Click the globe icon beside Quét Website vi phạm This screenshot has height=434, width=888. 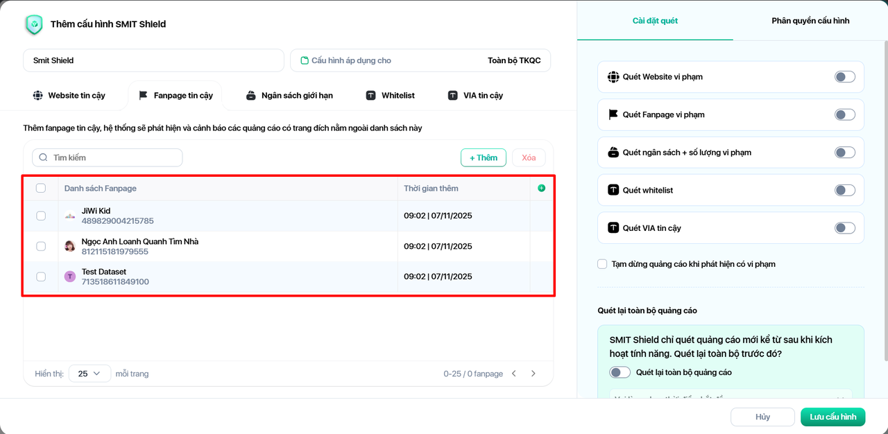[613, 77]
